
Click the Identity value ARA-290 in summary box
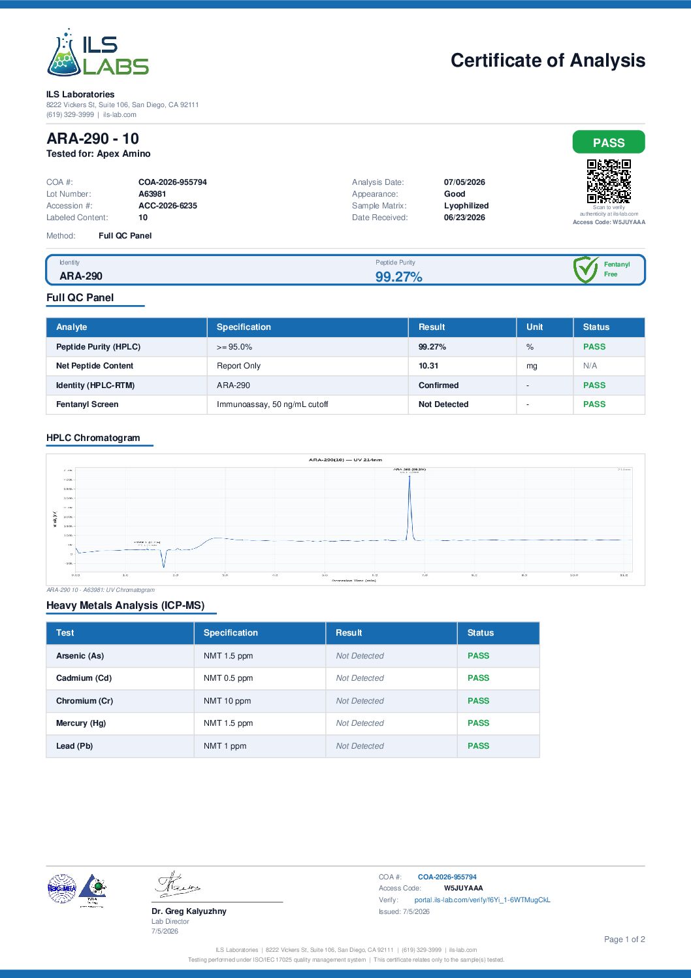pyautogui.click(x=81, y=276)
